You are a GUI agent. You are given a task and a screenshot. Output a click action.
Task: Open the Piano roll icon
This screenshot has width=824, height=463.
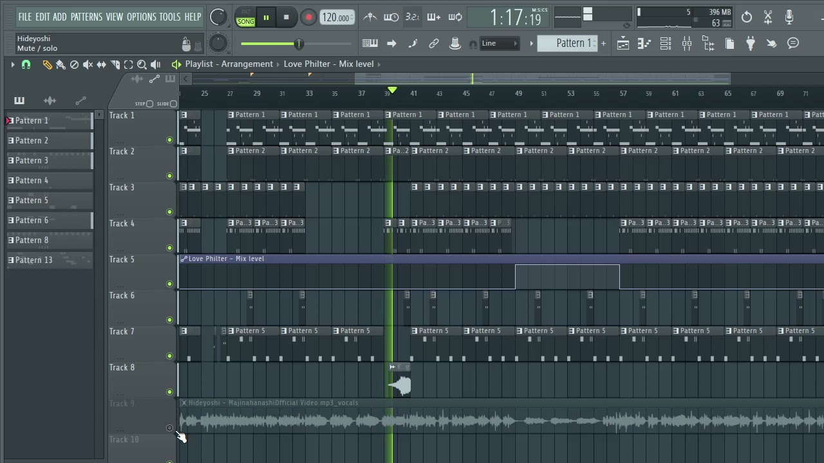pos(644,44)
